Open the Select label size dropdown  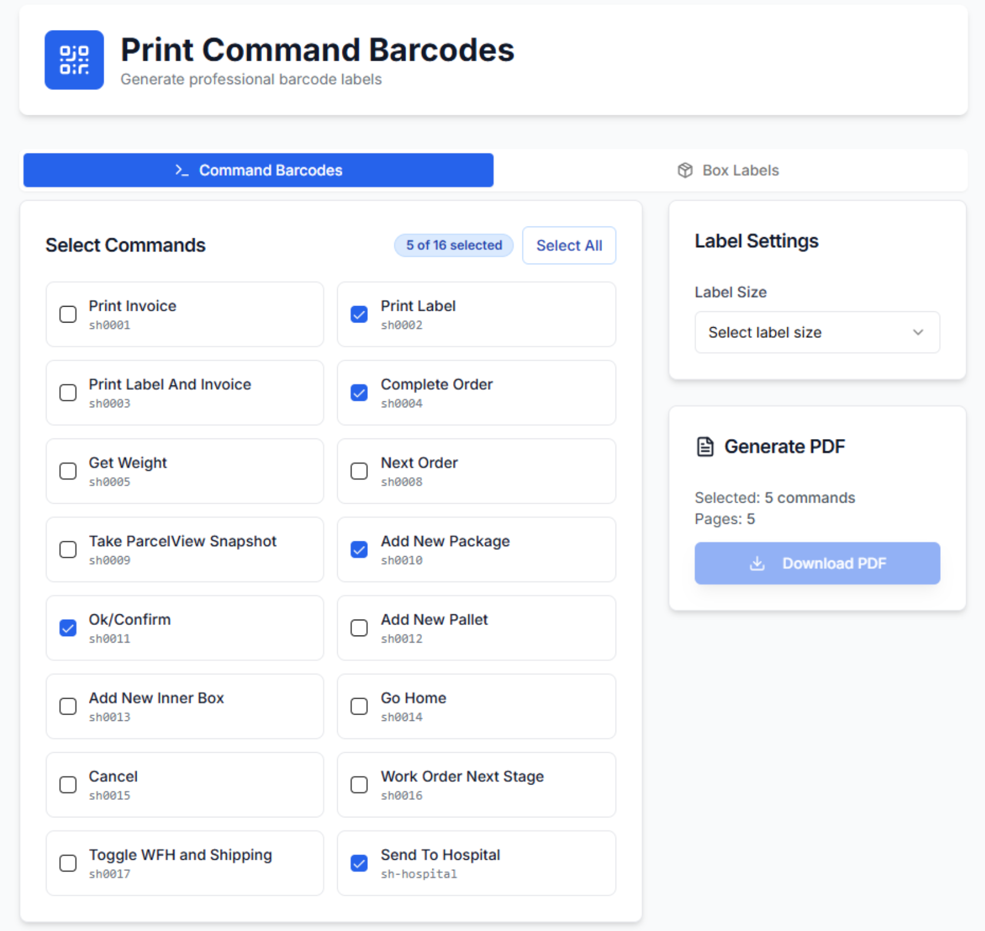pyautogui.click(x=817, y=332)
